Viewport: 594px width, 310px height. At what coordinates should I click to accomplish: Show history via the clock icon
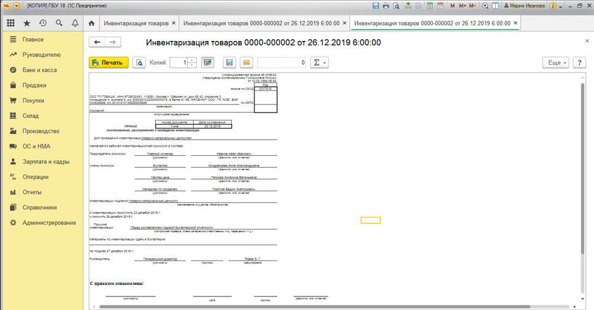click(x=42, y=23)
